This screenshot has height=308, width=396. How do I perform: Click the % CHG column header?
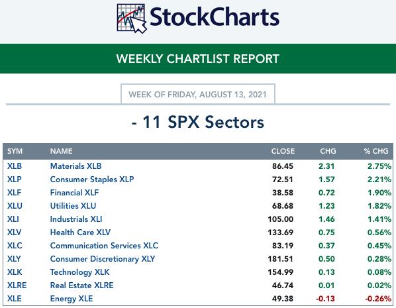coord(376,151)
